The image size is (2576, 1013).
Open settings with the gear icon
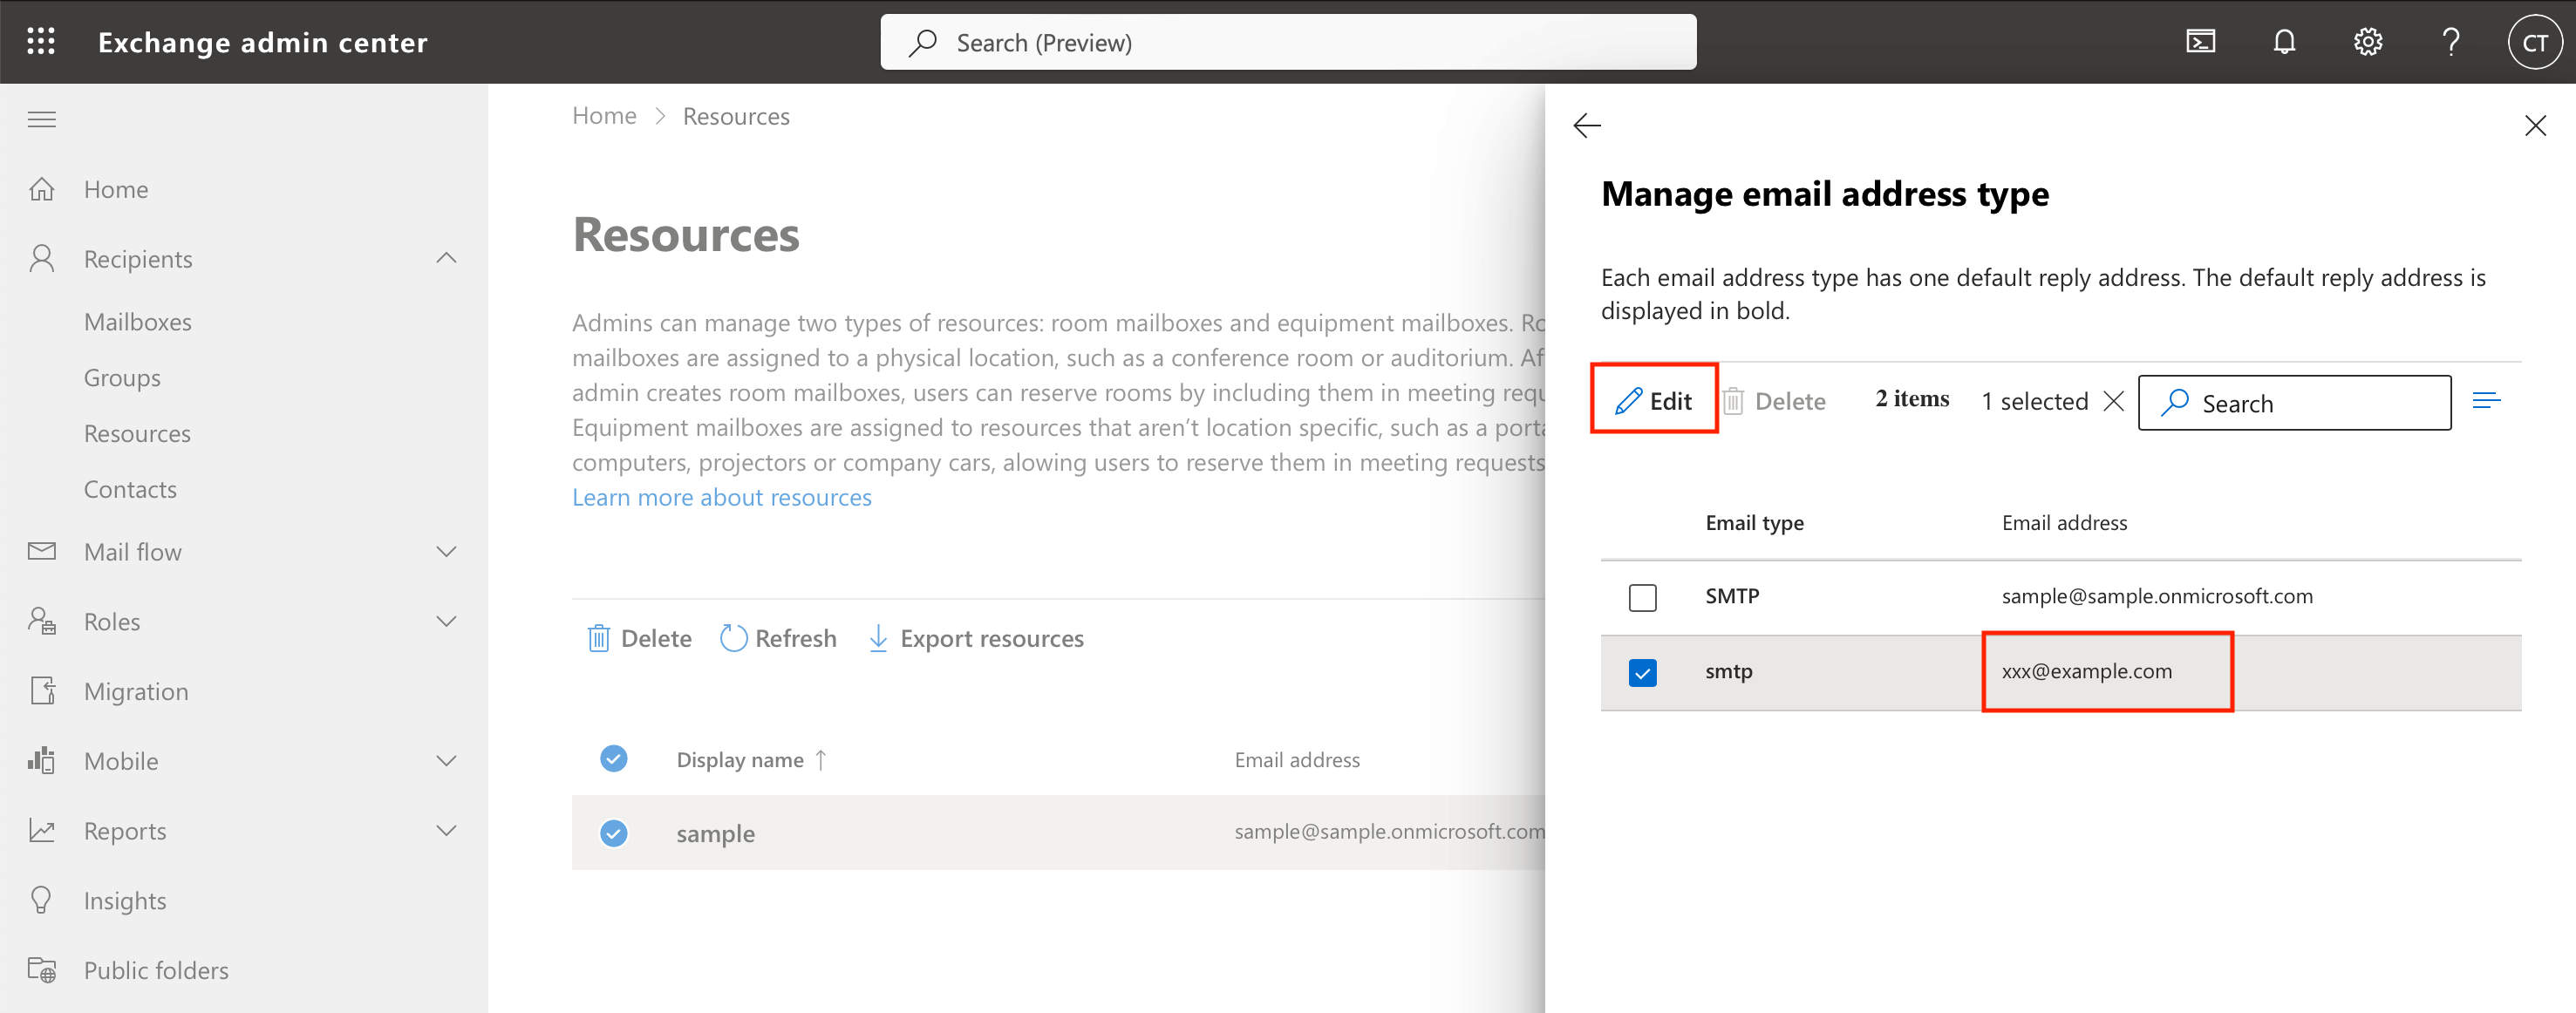click(2368, 41)
